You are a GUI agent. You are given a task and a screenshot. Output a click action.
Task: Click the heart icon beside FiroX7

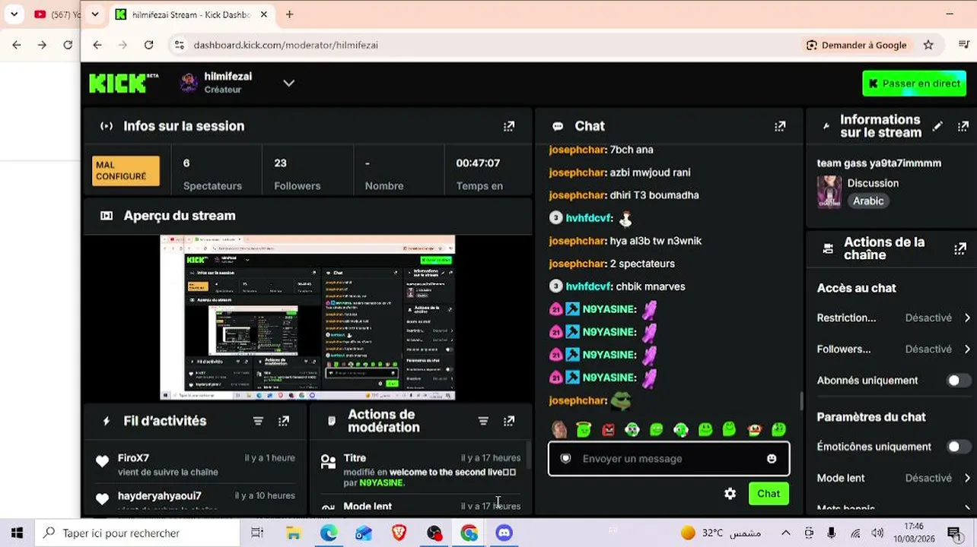[102, 461]
